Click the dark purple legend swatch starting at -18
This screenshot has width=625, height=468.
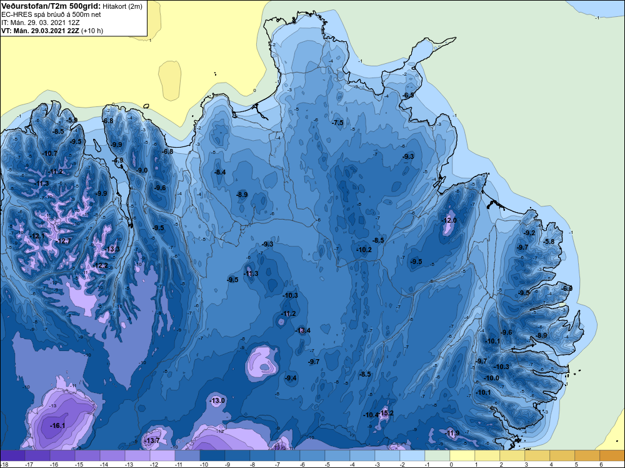(12, 455)
